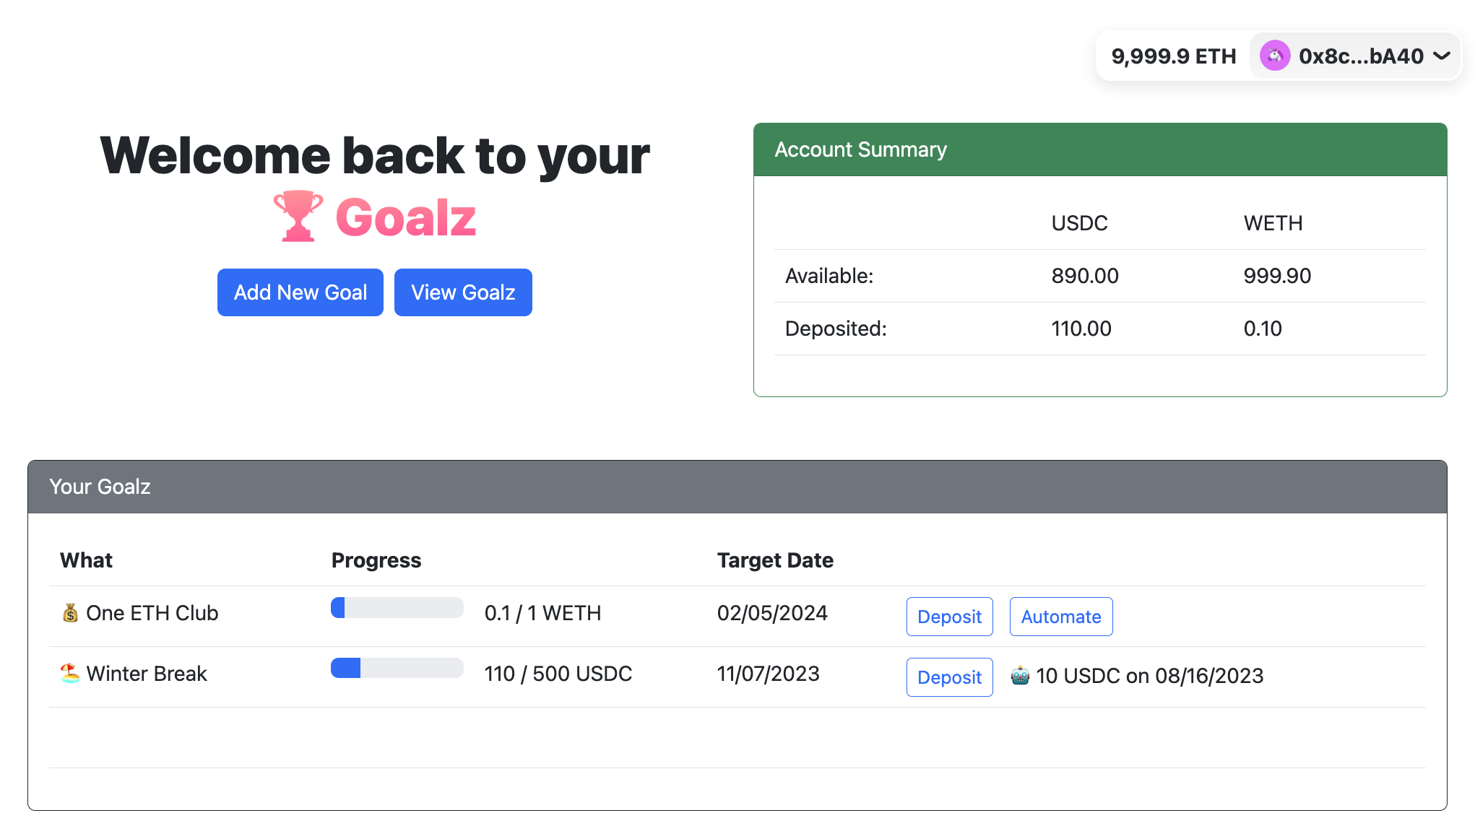The image size is (1475, 839).
Task: Click the Target Date column header
Action: 775,560
